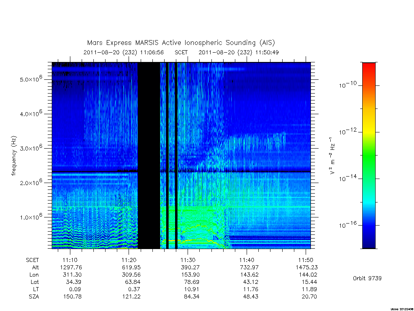Click latitude value 63.84
This screenshot has width=414, height=311.
[x=133, y=282]
